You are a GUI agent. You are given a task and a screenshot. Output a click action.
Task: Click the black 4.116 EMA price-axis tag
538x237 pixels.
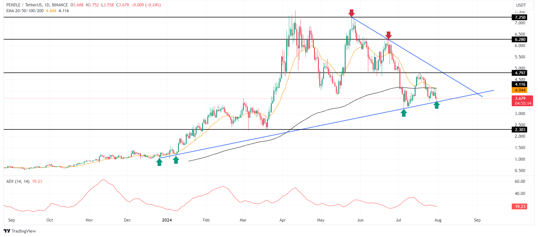[x=519, y=84]
